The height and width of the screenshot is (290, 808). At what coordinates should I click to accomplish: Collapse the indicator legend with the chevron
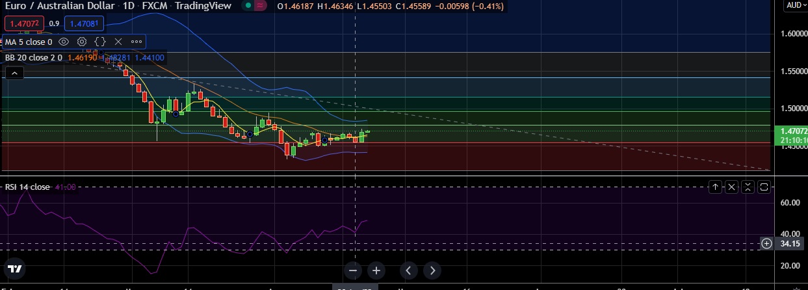[x=14, y=73]
